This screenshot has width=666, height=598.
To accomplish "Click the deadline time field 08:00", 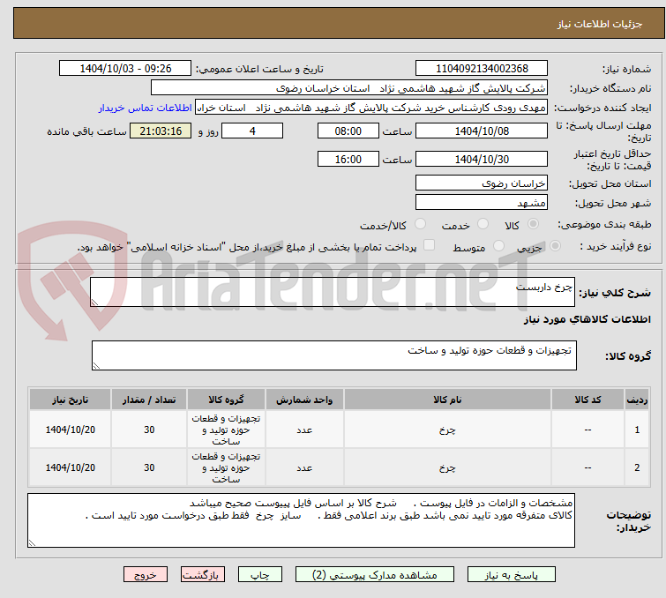I will tap(348, 131).
